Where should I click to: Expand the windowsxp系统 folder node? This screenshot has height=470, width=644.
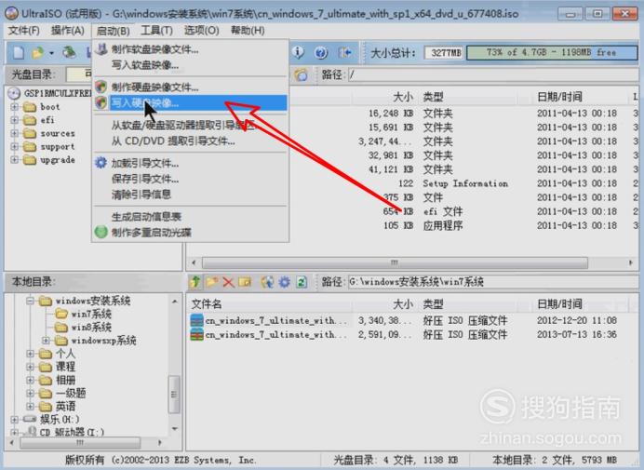point(46,341)
